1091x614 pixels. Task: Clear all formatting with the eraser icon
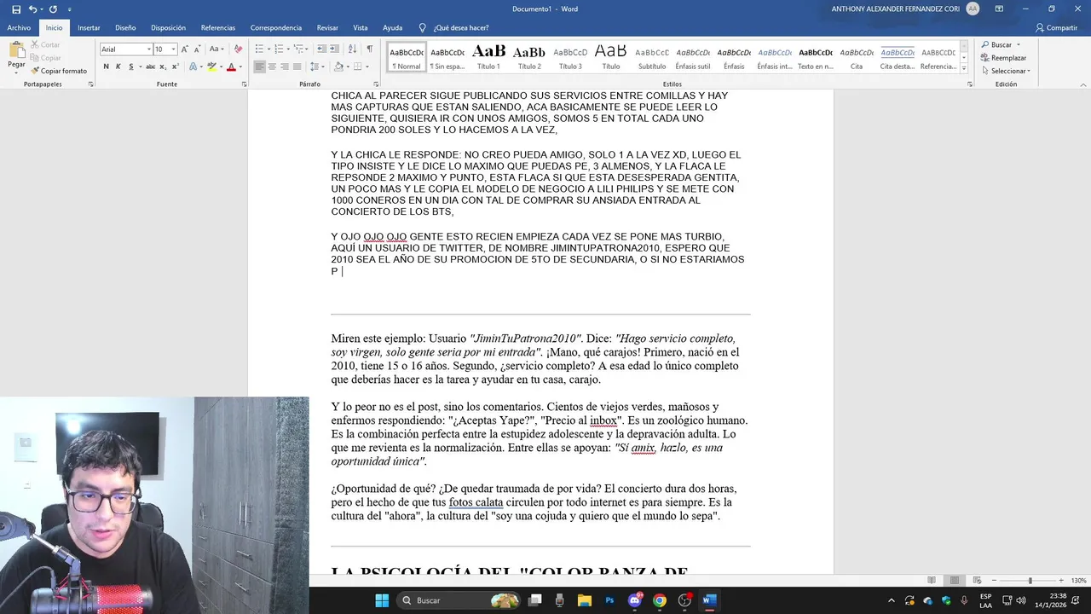[238, 49]
